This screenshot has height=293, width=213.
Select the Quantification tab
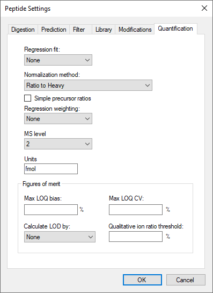175,28
